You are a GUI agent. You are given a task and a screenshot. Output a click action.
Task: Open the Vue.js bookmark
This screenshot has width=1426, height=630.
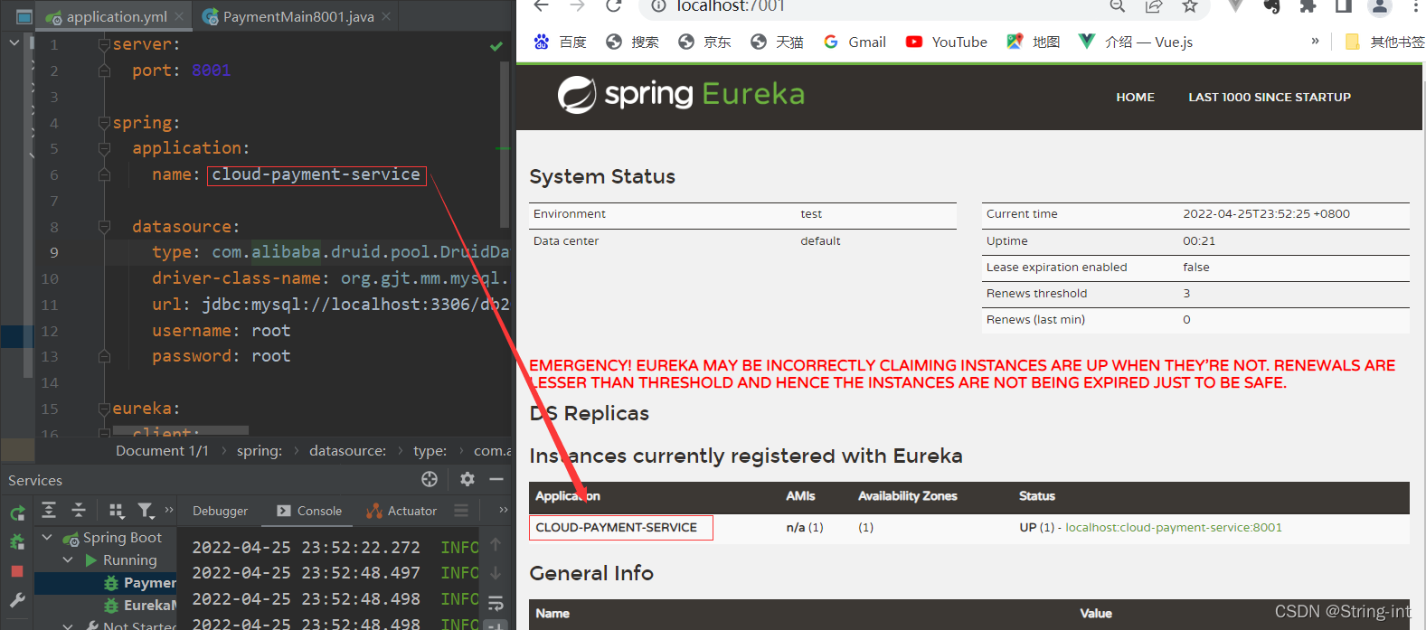1137,42
